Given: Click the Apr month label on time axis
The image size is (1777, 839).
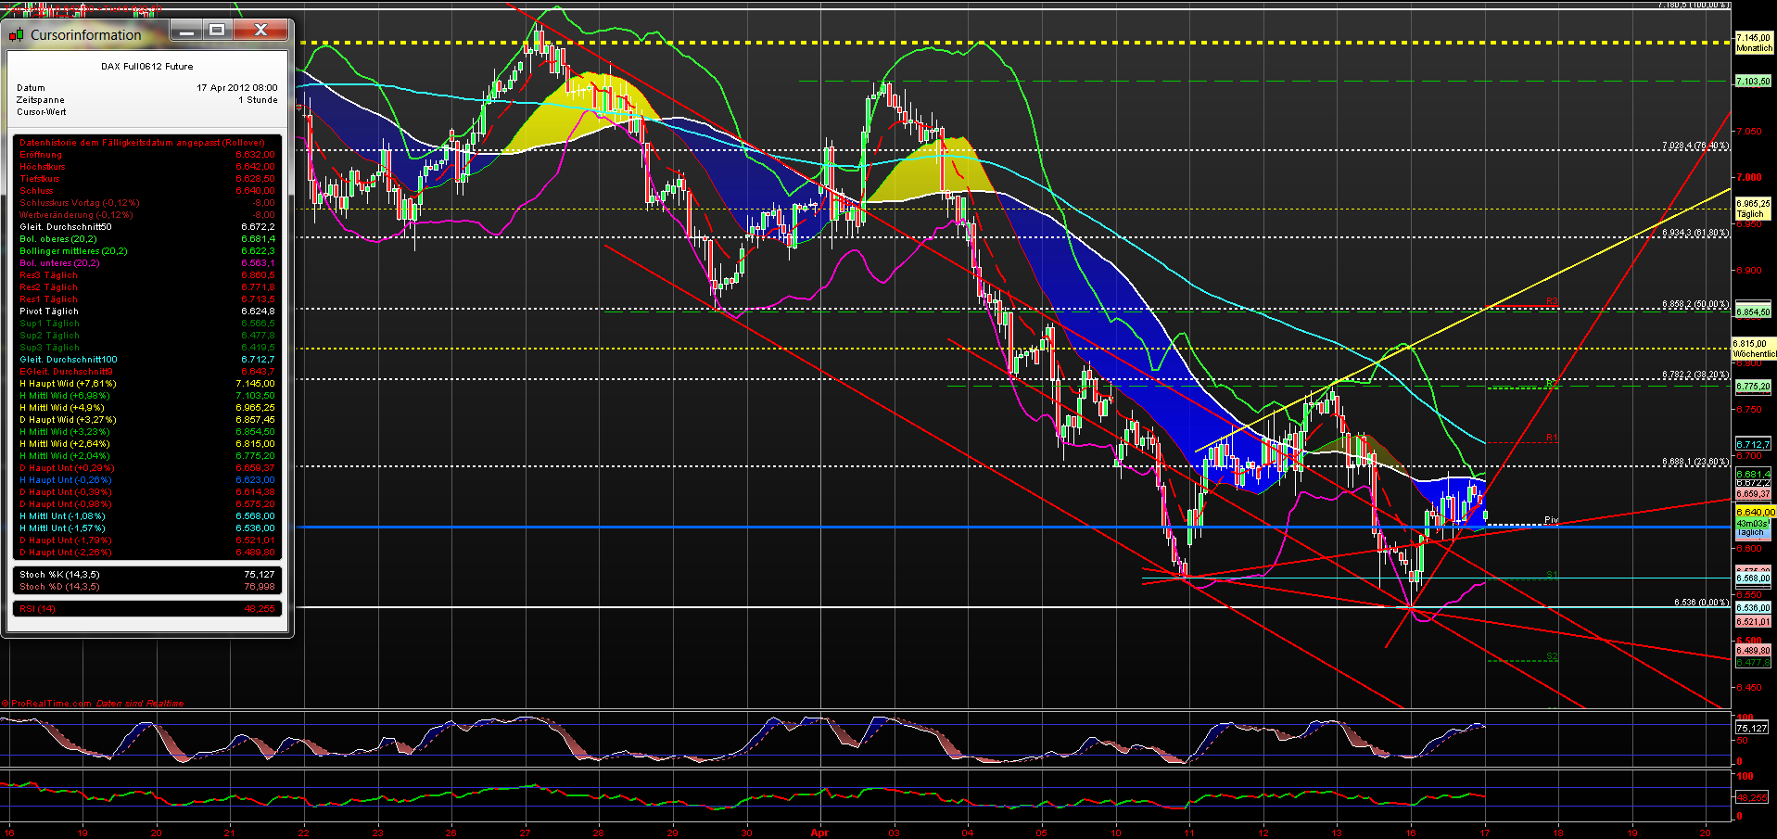Looking at the screenshot, I should (819, 833).
